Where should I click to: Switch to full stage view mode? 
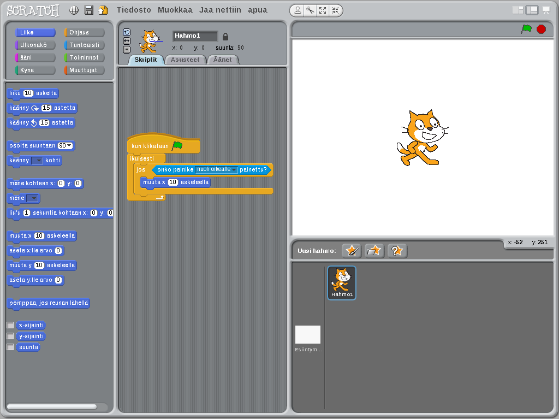tap(532, 10)
